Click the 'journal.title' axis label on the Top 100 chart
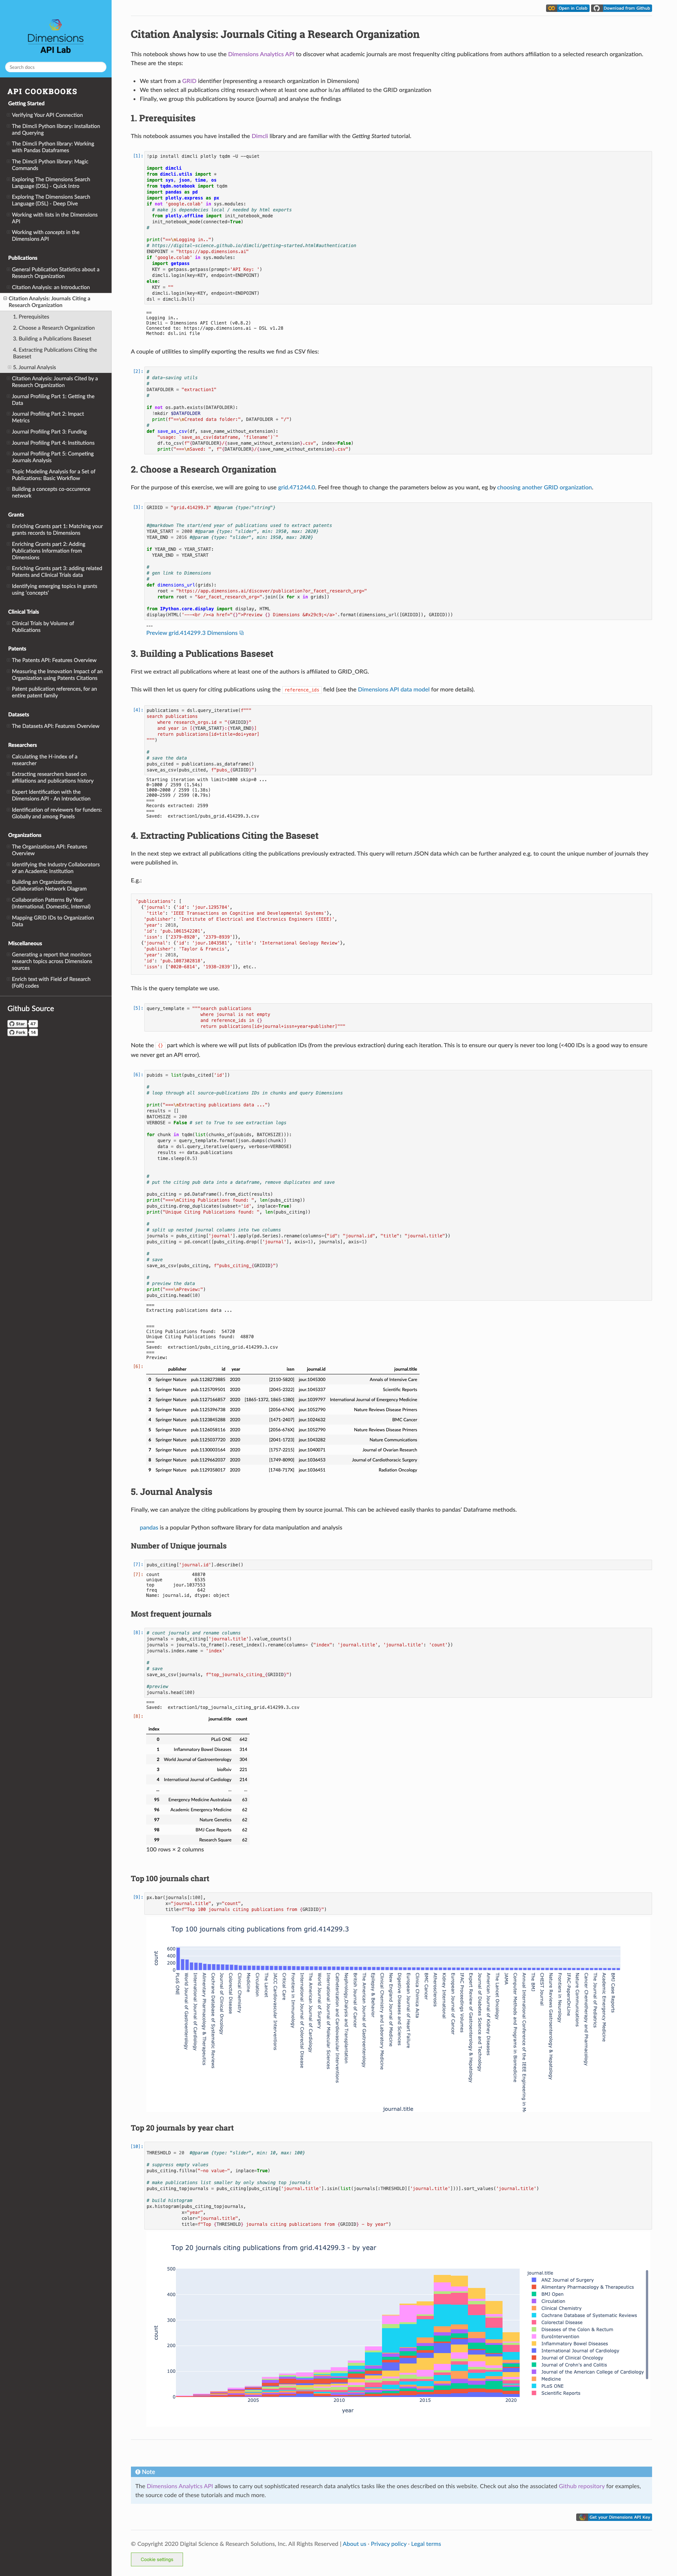677x2576 pixels. (x=398, y=2109)
